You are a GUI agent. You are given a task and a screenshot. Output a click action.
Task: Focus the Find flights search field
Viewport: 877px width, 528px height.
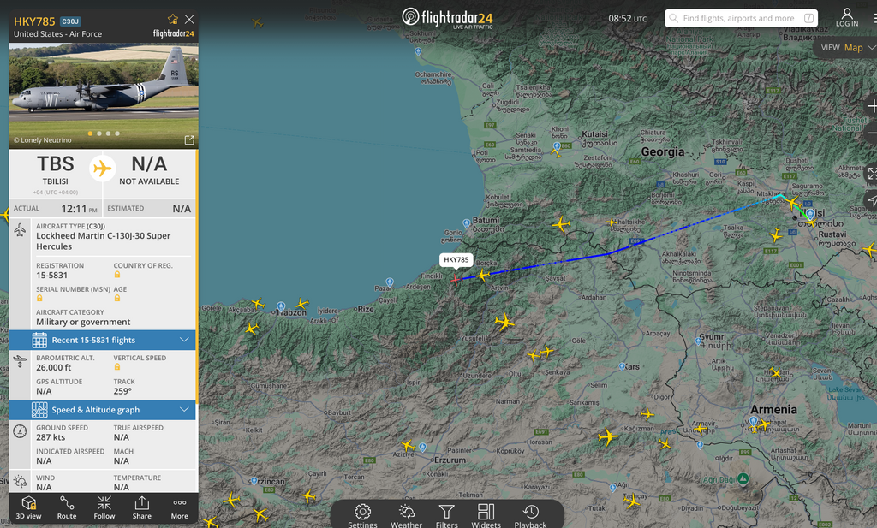coord(741,18)
